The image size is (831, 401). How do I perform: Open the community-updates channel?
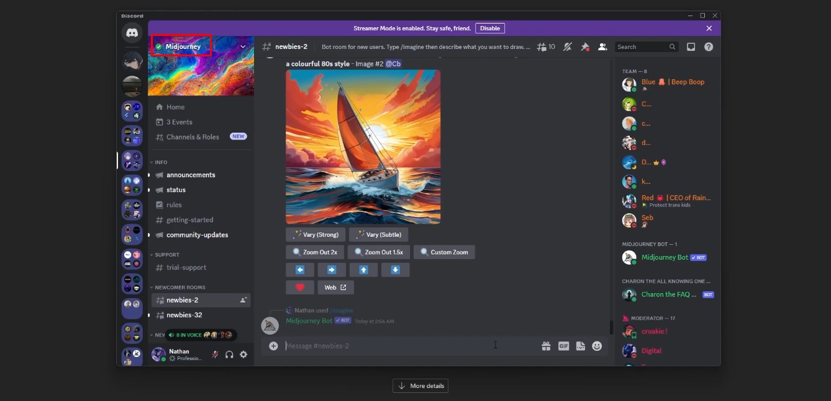[200, 235]
